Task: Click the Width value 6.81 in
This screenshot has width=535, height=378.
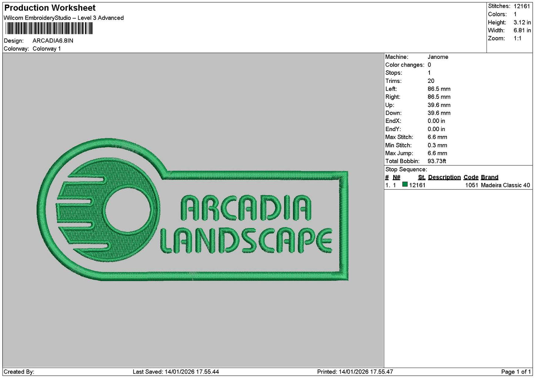Action: pos(522,30)
